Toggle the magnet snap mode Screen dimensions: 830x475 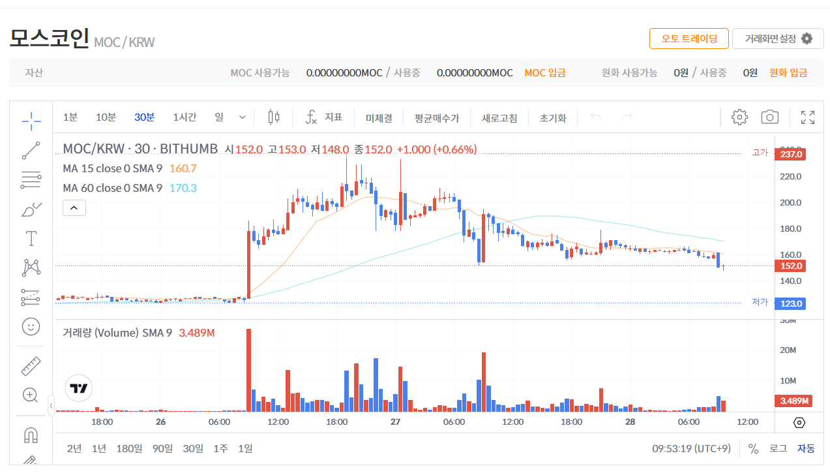coord(31,435)
